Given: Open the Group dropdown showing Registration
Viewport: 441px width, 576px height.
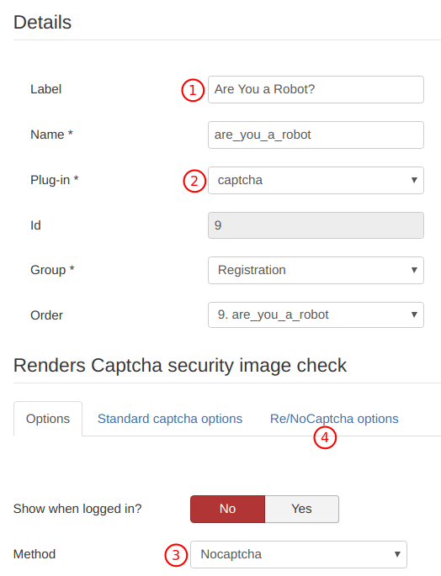Looking at the screenshot, I should (316, 270).
